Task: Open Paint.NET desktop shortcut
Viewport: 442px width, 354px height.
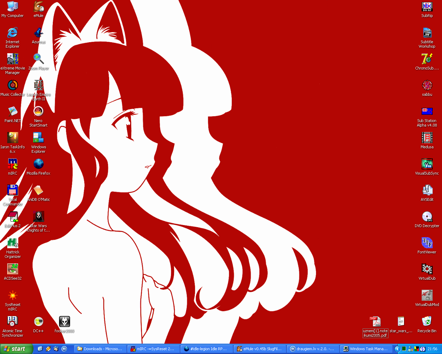Action: click(12, 114)
